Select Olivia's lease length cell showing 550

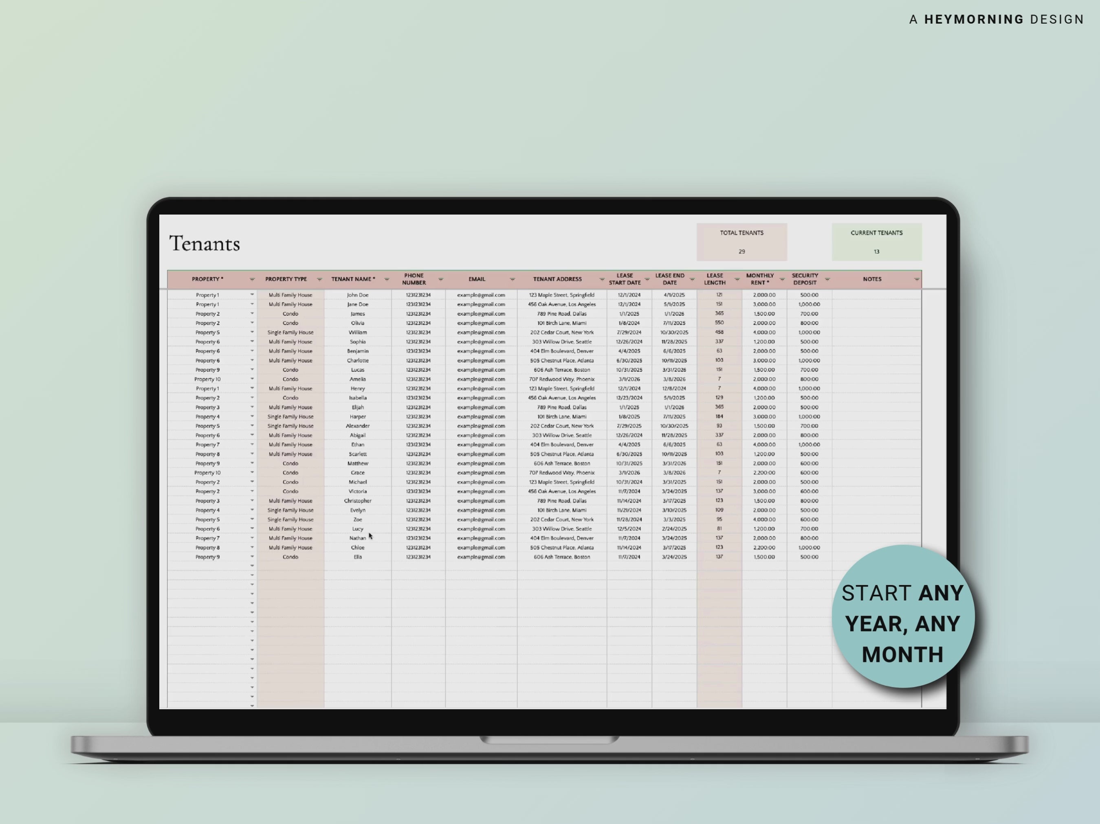[x=719, y=322]
